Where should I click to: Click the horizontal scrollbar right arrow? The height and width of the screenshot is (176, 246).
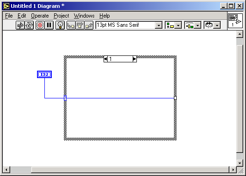[x=233, y=170]
